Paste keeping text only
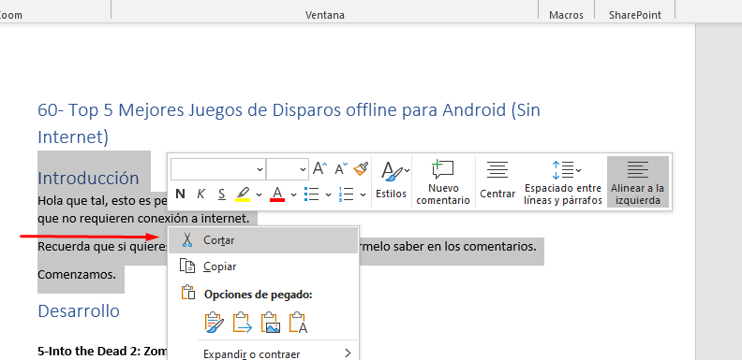The width and height of the screenshot is (742, 360). click(299, 323)
